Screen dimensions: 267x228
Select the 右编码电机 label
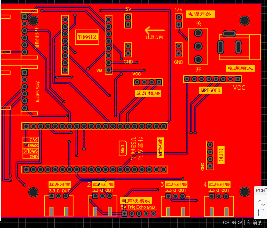point(37,38)
